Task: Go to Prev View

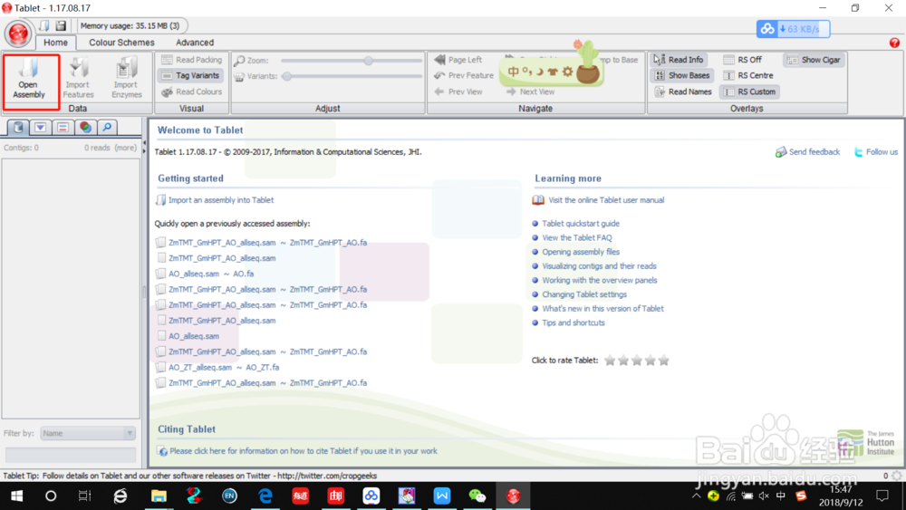Action: pos(458,91)
